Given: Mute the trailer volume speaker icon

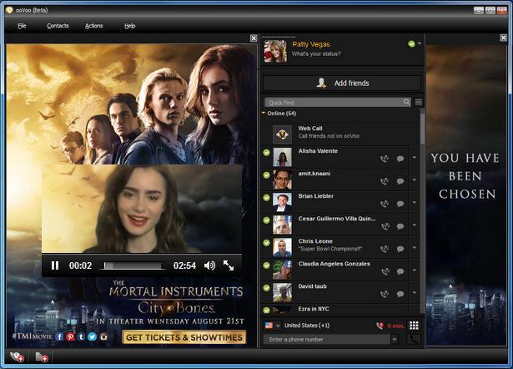Looking at the screenshot, I should point(209,265).
